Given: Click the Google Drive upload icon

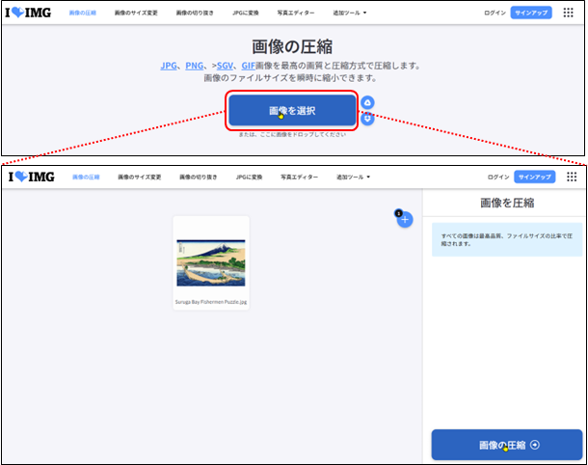Looking at the screenshot, I should coord(367,102).
